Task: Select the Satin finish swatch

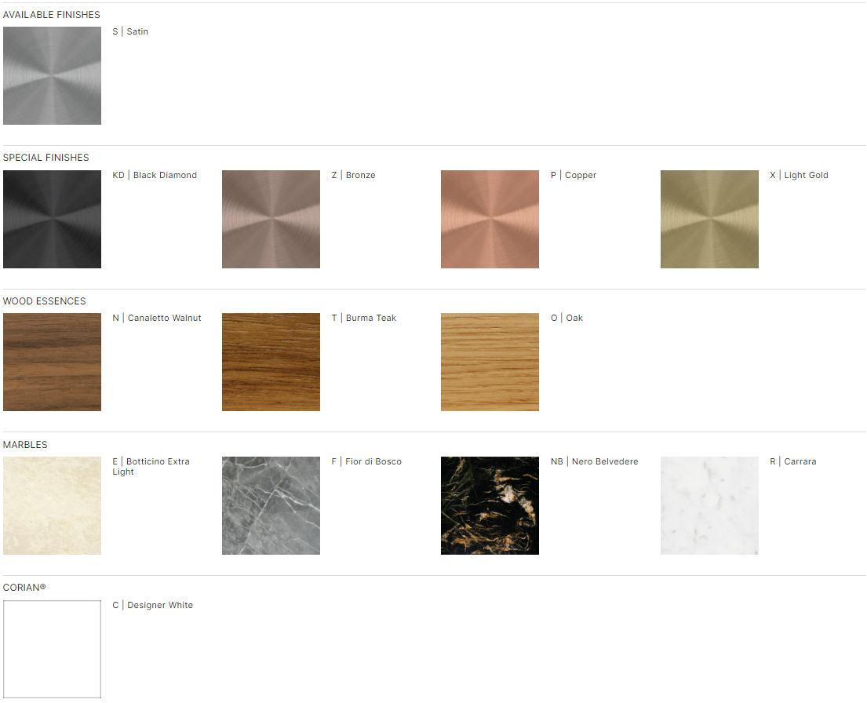Action: point(52,76)
